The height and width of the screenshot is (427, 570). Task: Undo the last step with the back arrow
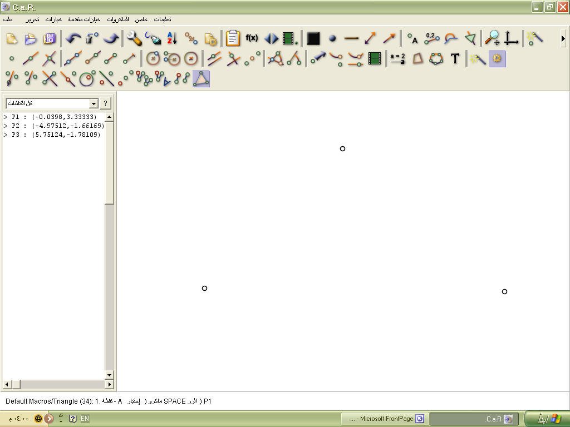pos(73,38)
